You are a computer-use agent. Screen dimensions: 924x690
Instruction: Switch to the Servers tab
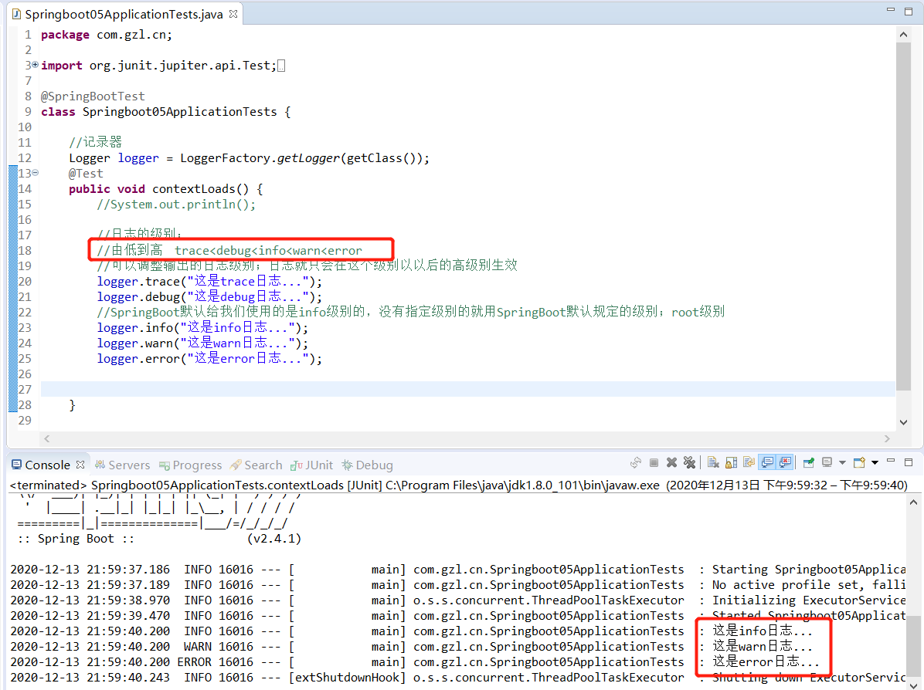[x=122, y=465]
